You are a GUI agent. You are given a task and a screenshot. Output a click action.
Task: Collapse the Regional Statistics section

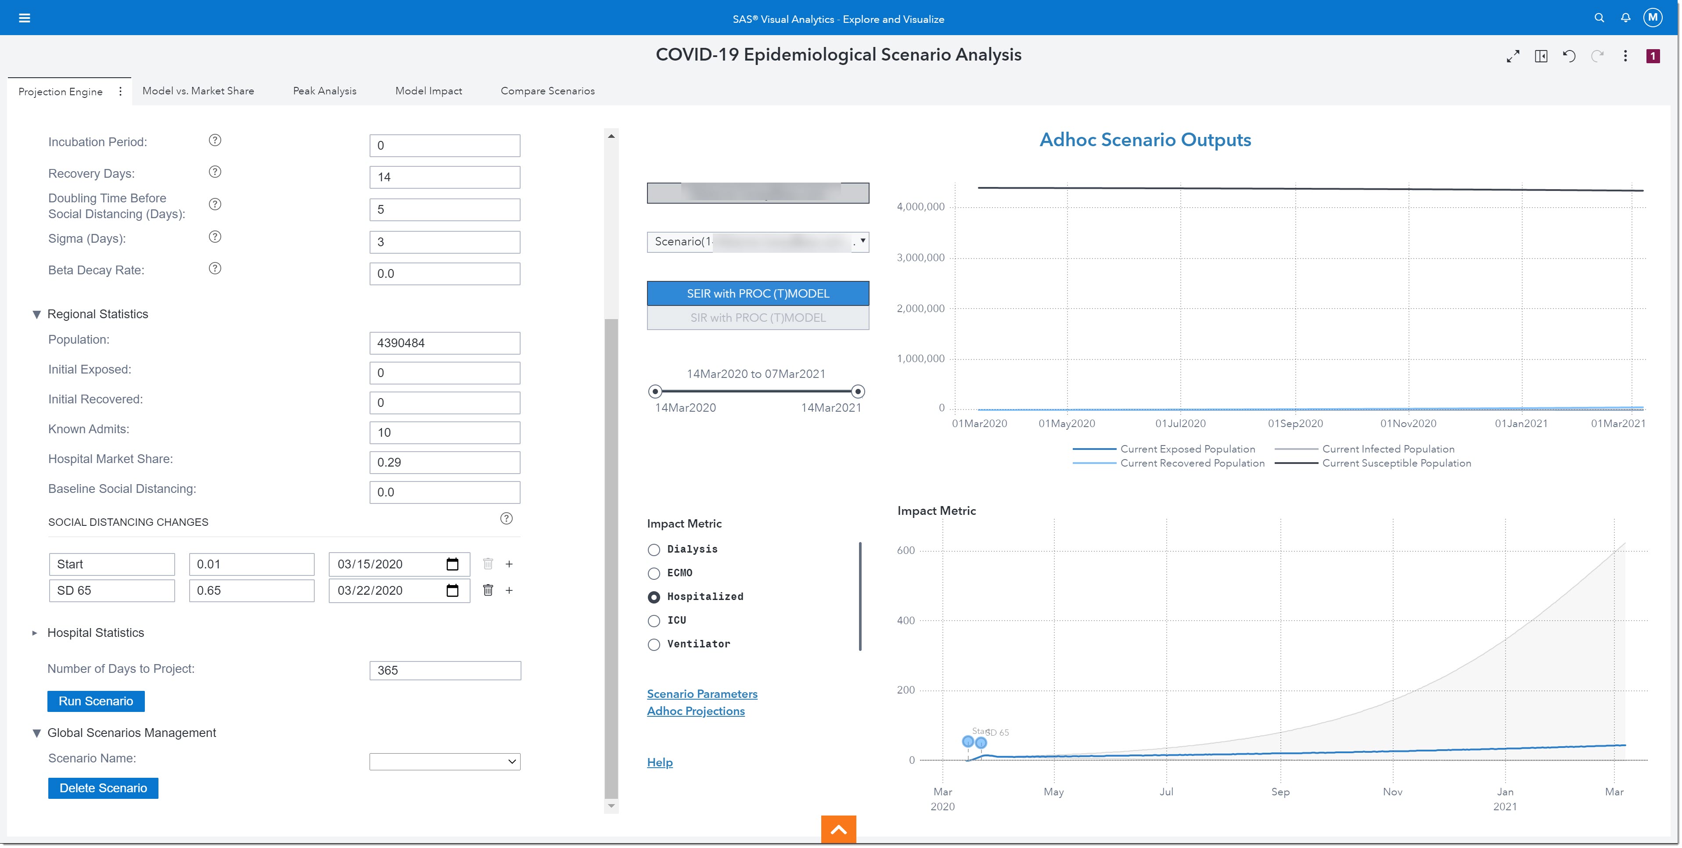pyautogui.click(x=36, y=315)
